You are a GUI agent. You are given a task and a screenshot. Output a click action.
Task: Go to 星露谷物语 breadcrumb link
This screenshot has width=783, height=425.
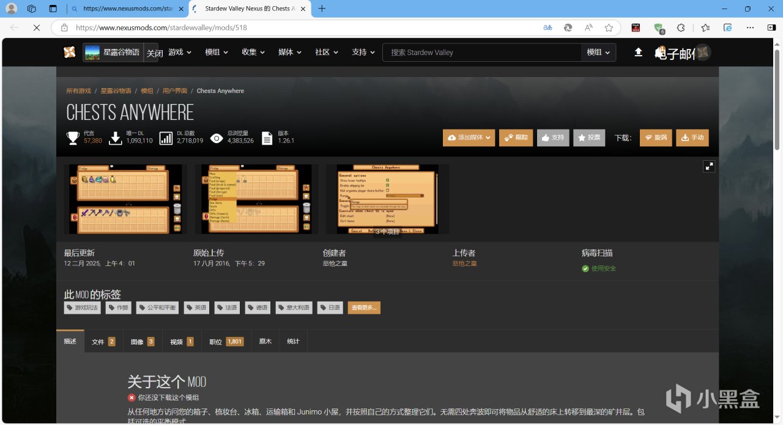(116, 91)
